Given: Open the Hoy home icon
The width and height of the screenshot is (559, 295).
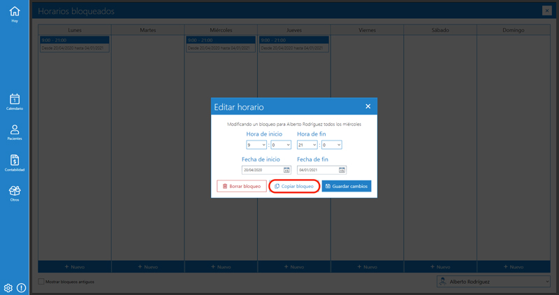Looking at the screenshot, I should 14,13.
